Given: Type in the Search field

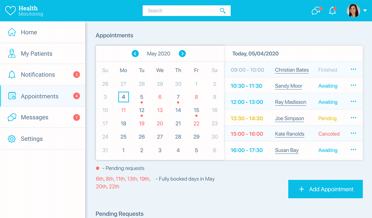Looking at the screenshot, I should click(x=181, y=11).
